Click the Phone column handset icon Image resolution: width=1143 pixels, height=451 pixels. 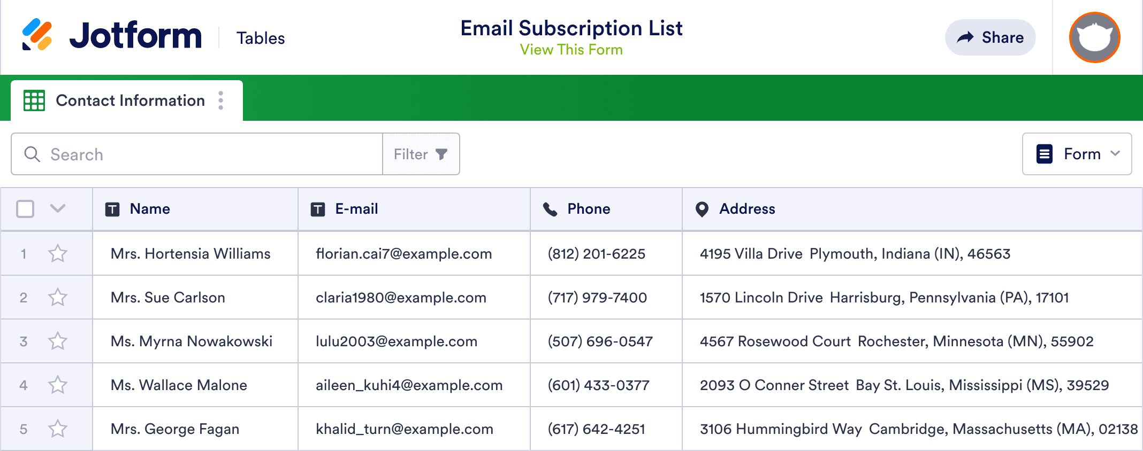click(550, 209)
